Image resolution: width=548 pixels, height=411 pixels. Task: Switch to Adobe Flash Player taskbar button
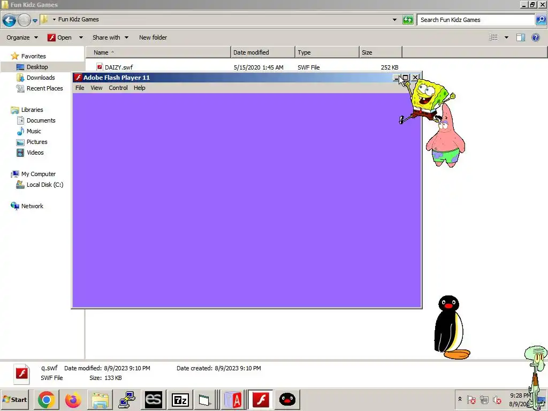point(261,399)
